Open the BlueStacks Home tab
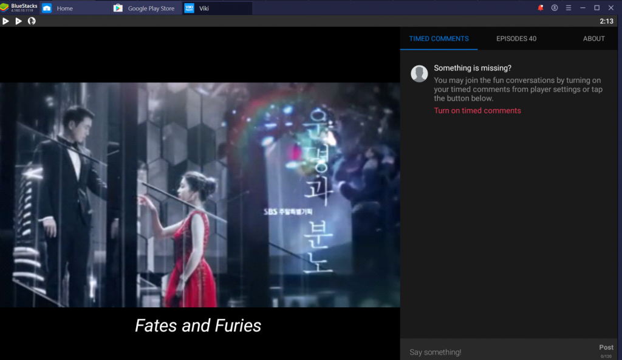Image resolution: width=622 pixels, height=360 pixels. [x=75, y=8]
